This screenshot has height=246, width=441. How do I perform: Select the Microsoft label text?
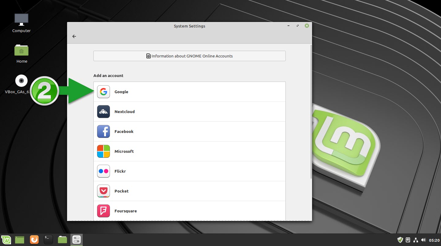[124, 151]
